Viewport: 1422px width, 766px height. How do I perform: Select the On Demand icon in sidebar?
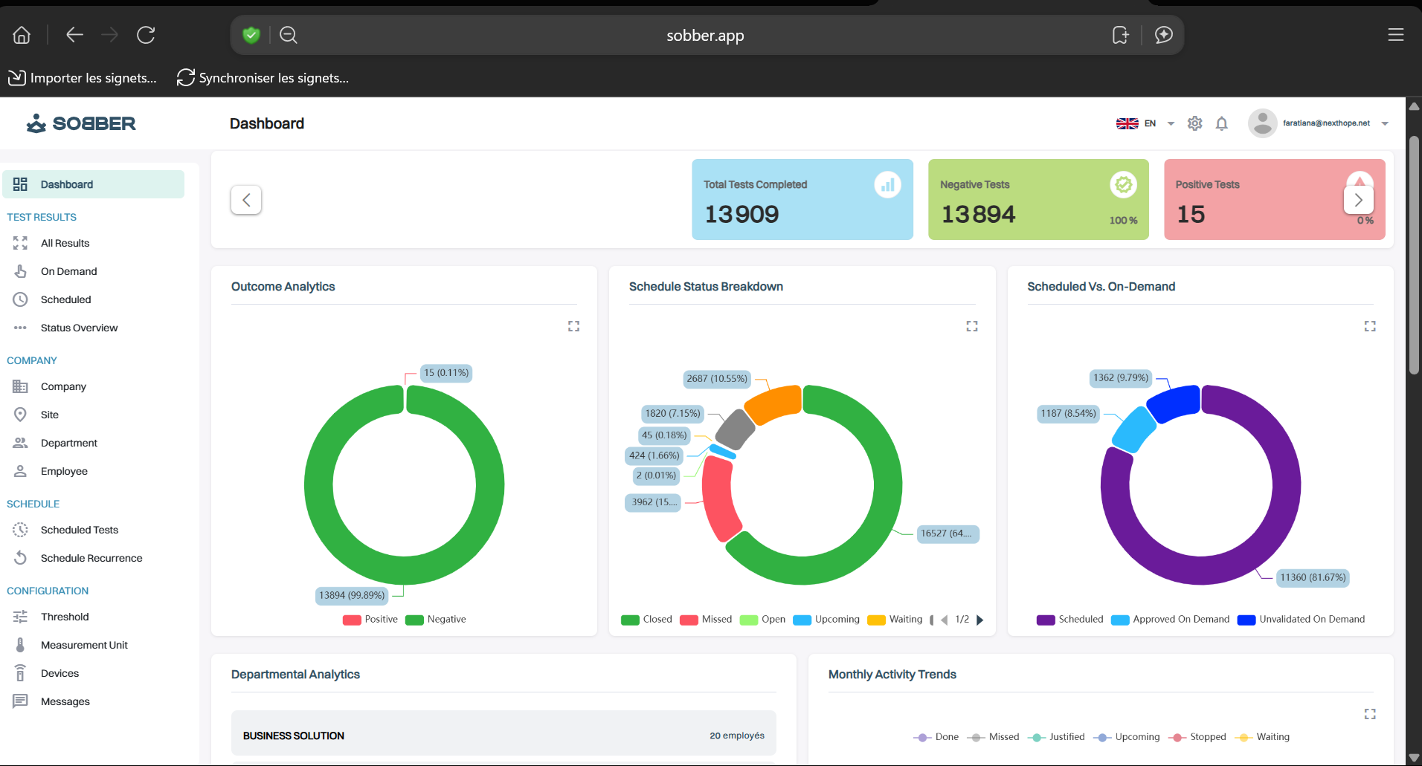pyautogui.click(x=20, y=271)
